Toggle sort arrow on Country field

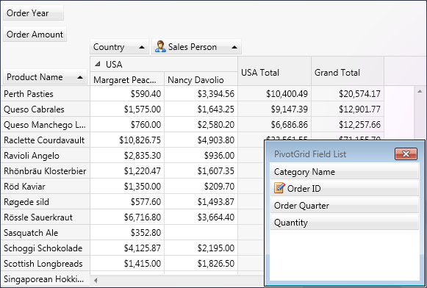coord(142,47)
